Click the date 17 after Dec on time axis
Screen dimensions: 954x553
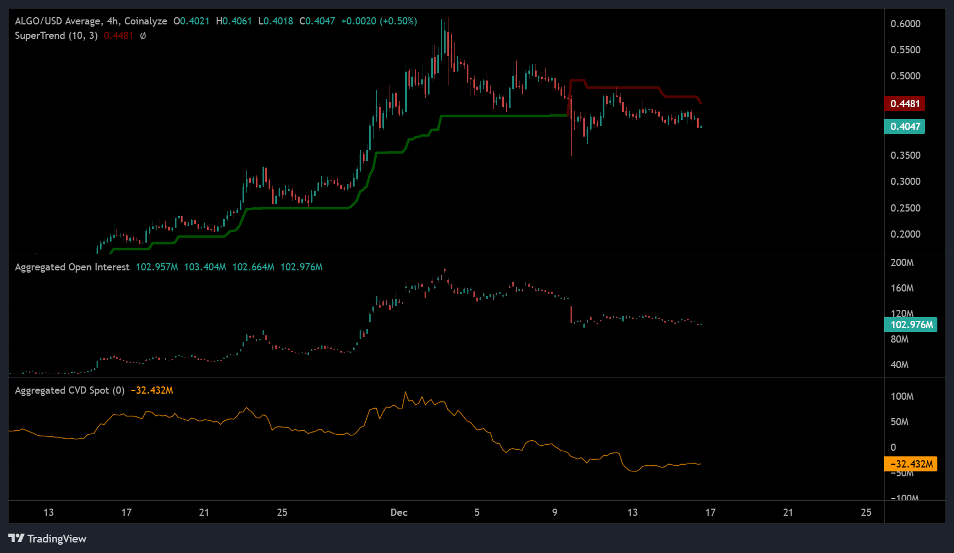710,512
